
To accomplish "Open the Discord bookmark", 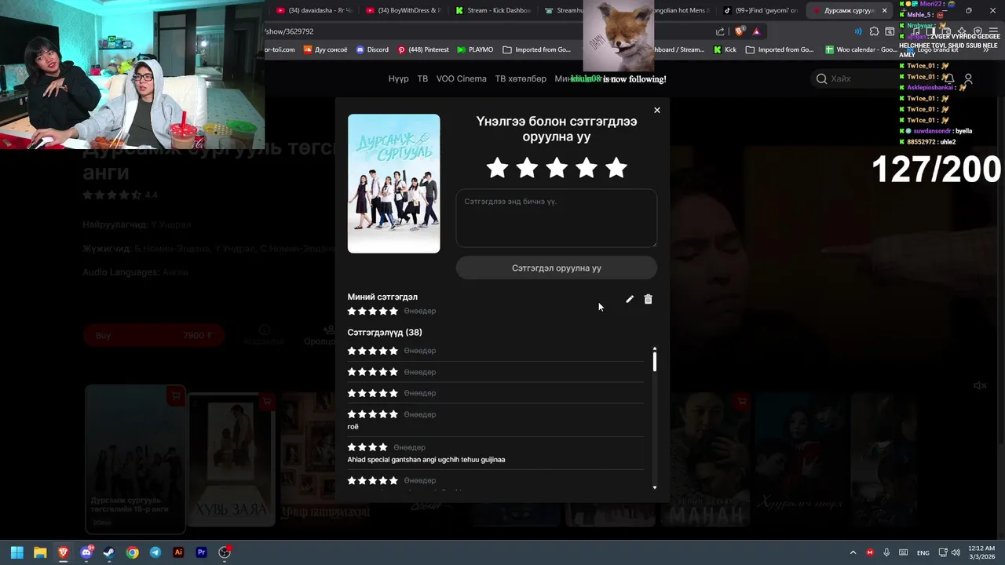I will (x=372, y=49).
